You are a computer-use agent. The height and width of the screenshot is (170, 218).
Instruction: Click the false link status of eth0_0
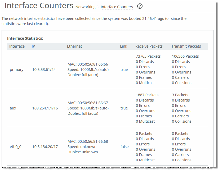tap(124, 147)
